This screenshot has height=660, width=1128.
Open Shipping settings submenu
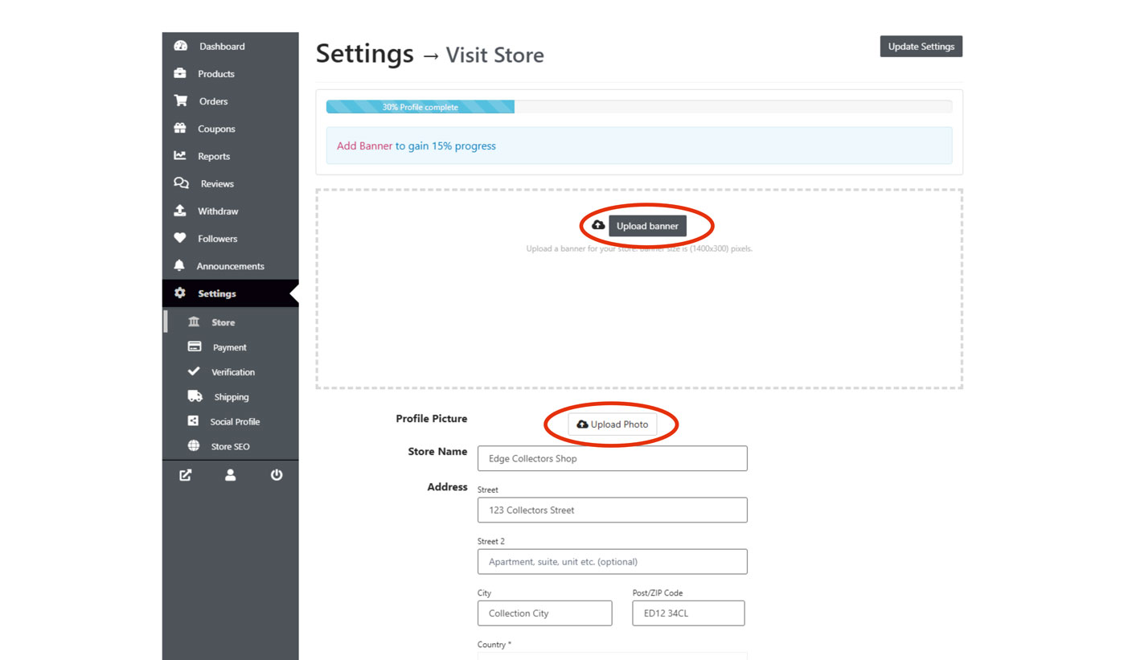[231, 397]
